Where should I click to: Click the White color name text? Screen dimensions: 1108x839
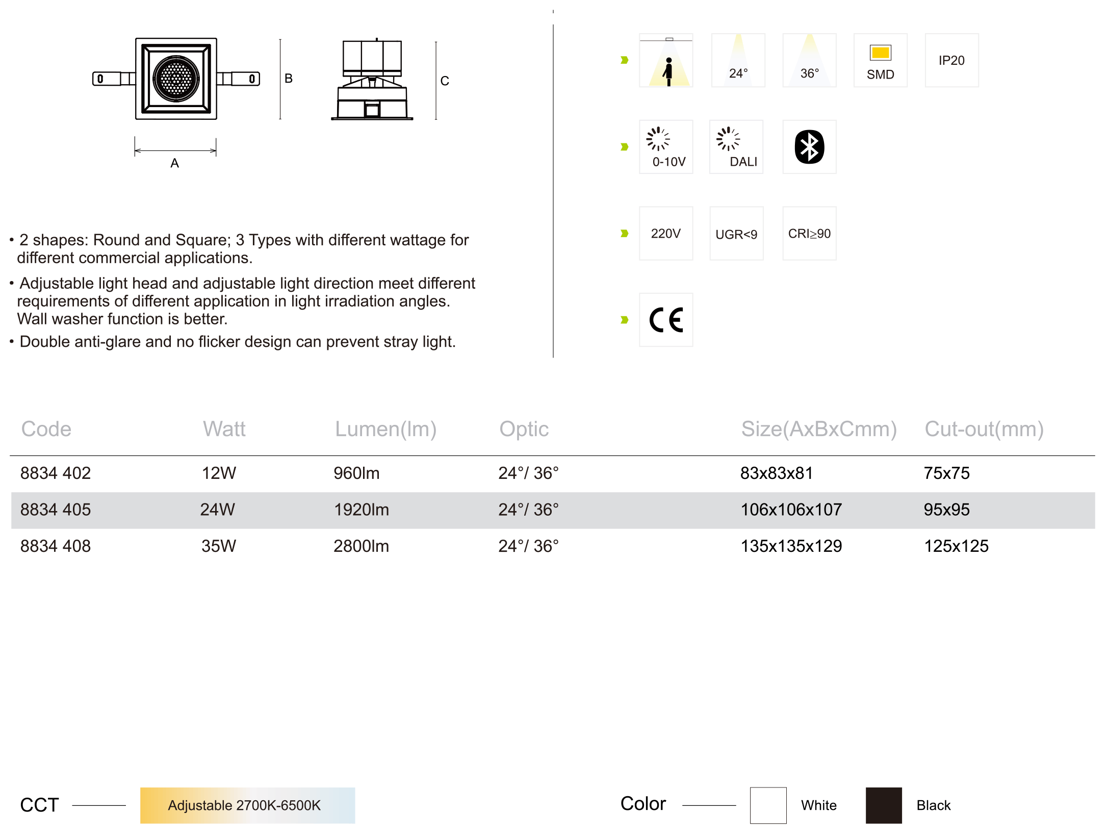click(x=819, y=805)
